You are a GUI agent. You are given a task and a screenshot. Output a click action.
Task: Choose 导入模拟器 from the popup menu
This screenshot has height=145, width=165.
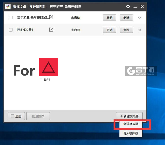click(131, 133)
